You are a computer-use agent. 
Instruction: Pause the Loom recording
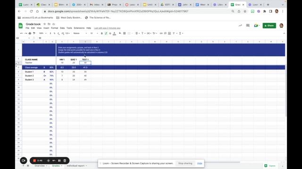point(59,161)
